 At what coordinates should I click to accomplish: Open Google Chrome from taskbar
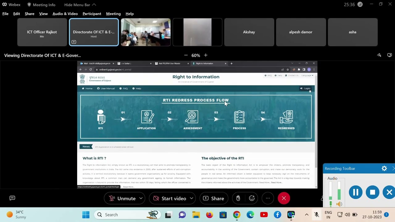[x=237, y=215]
